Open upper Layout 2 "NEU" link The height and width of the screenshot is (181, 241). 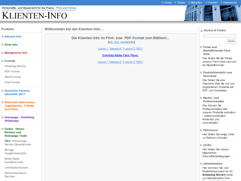[134, 48]
